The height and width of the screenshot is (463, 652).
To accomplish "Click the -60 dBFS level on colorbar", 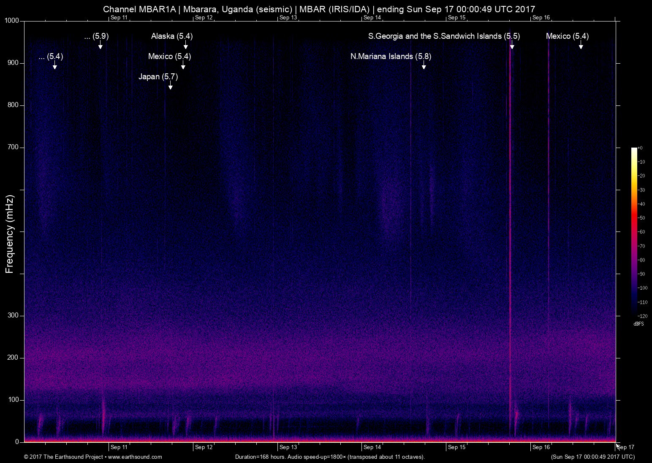I will click(634, 232).
